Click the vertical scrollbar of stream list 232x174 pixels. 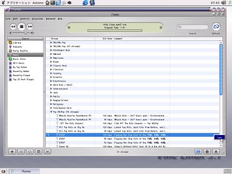pos(221,69)
